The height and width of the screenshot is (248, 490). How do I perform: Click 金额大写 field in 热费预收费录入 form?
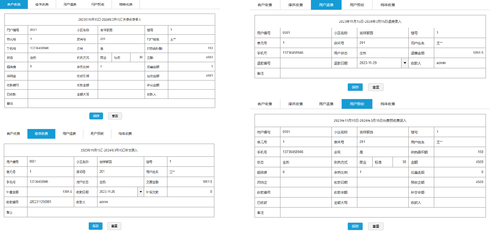(383, 203)
